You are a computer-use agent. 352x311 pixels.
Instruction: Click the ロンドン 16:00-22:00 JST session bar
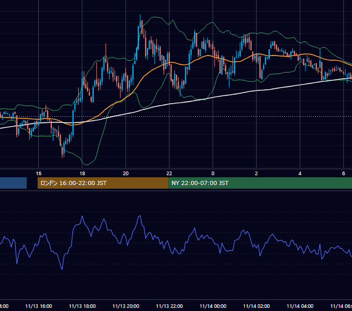coord(103,183)
